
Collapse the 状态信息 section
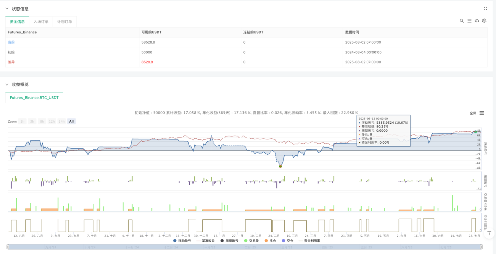pos(7,8)
